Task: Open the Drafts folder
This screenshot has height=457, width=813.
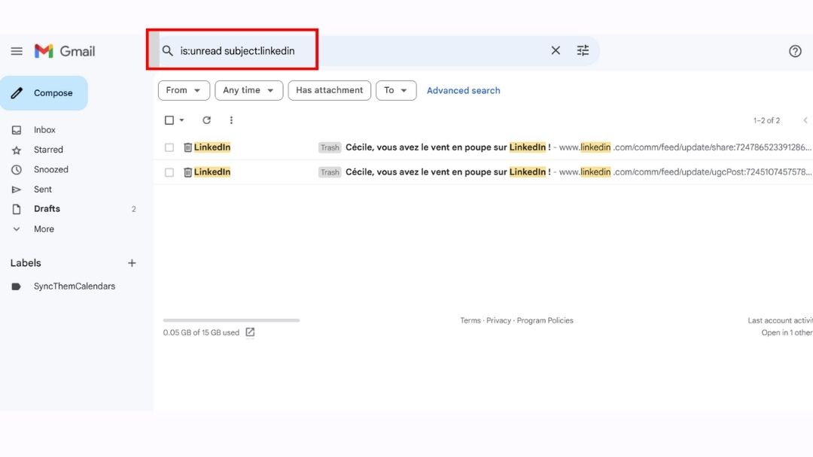Action: click(x=47, y=208)
